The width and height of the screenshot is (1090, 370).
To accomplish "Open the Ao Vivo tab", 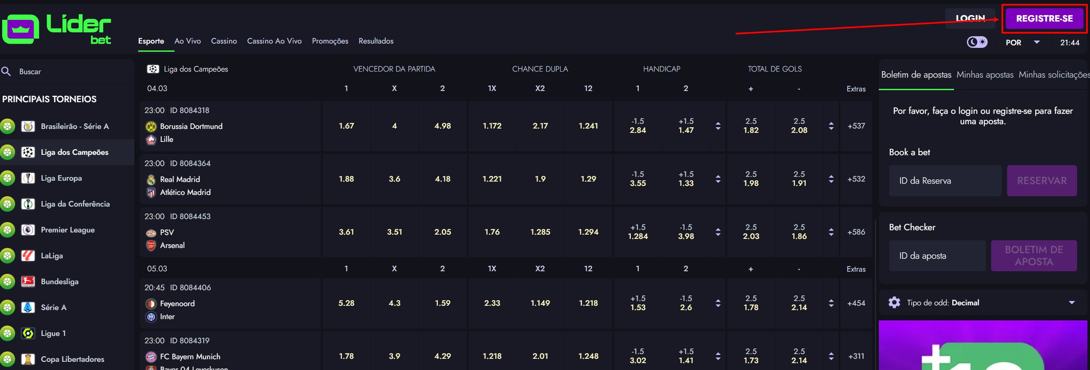I will (187, 41).
